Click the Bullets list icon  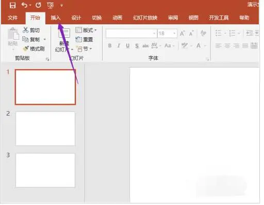219,33
